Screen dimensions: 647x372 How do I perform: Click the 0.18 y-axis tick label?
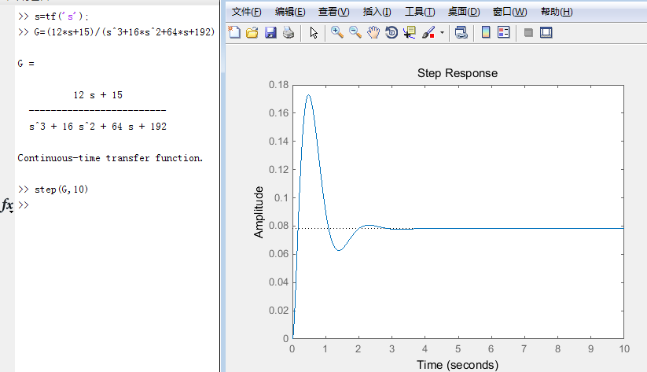(x=278, y=85)
